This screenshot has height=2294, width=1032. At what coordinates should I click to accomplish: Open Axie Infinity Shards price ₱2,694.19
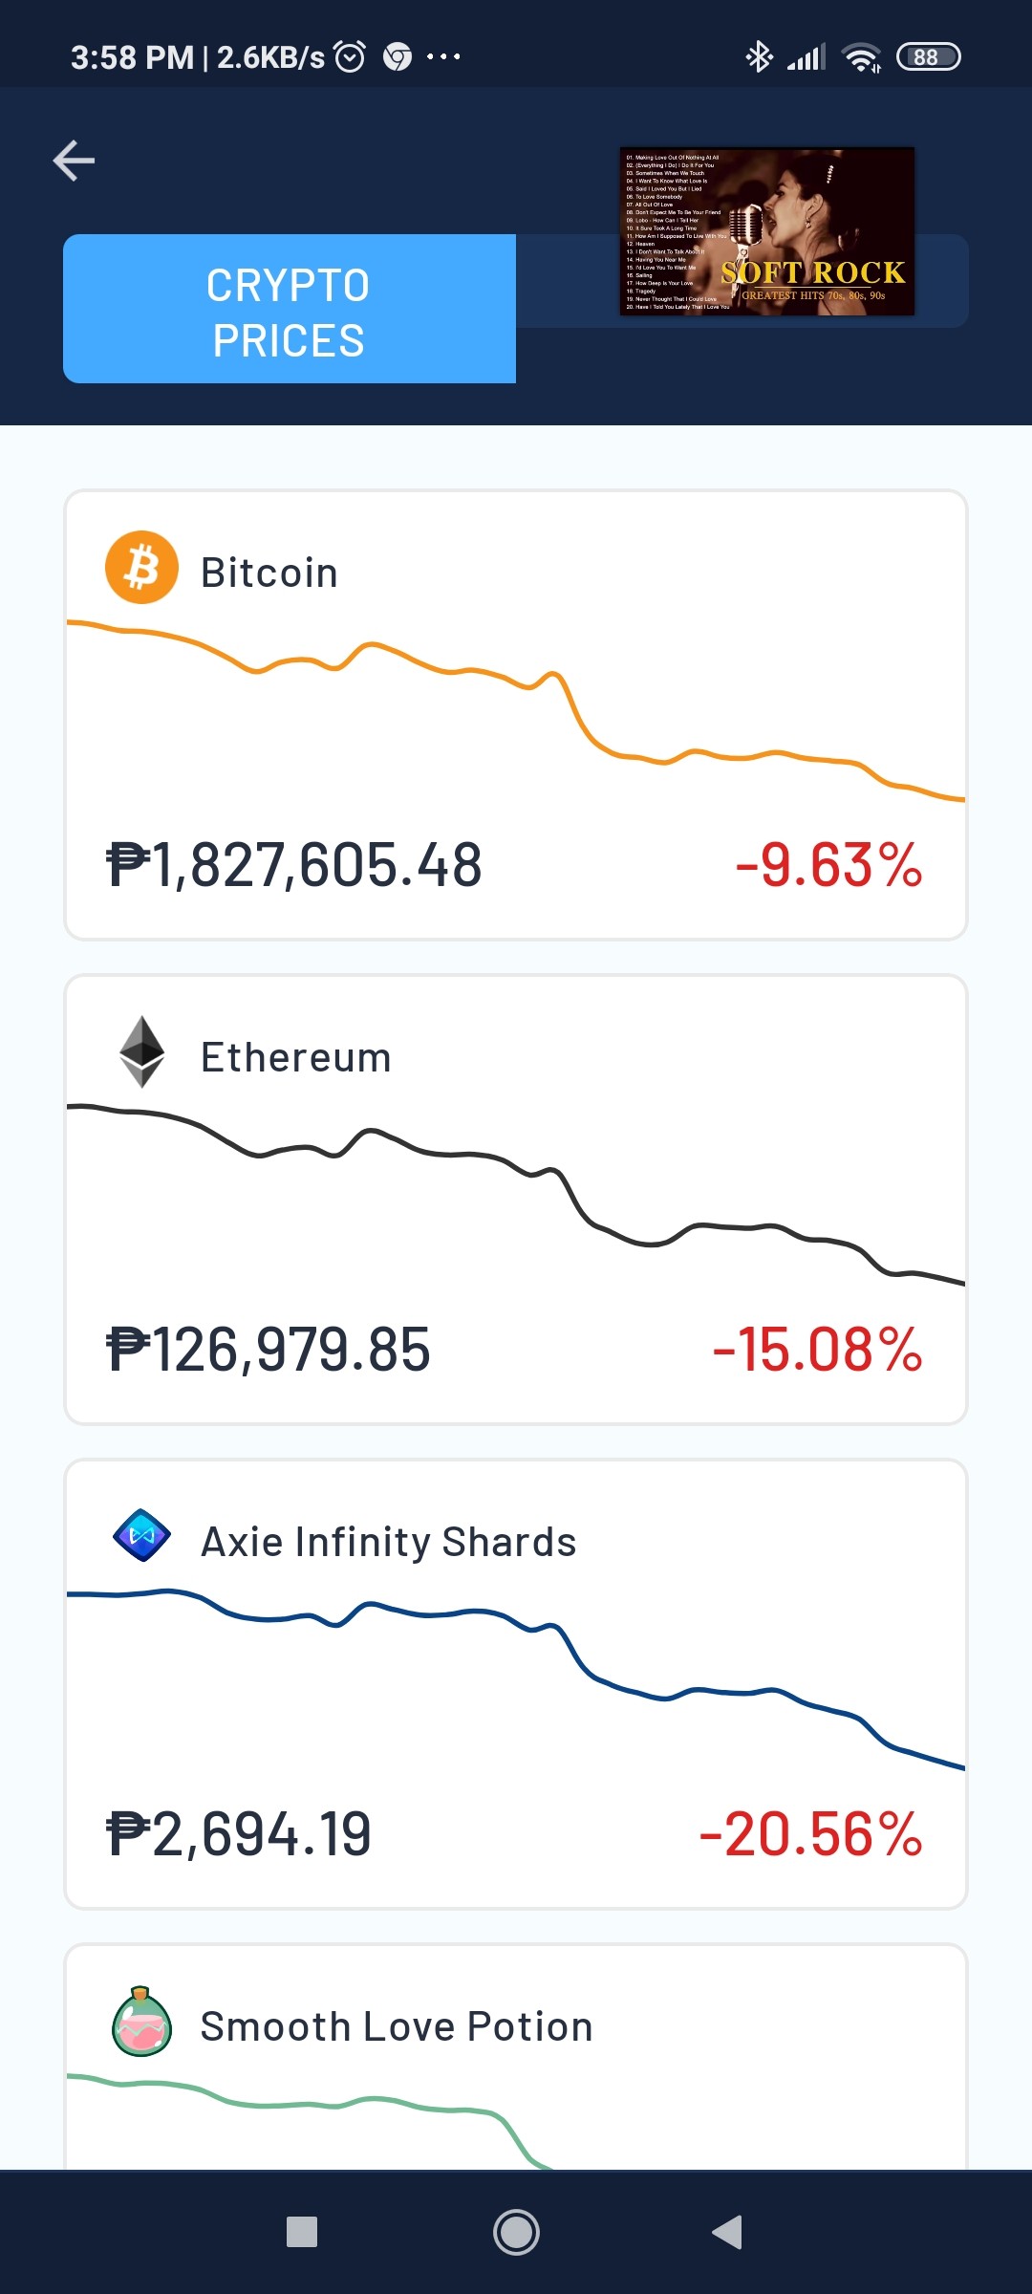click(x=239, y=1834)
